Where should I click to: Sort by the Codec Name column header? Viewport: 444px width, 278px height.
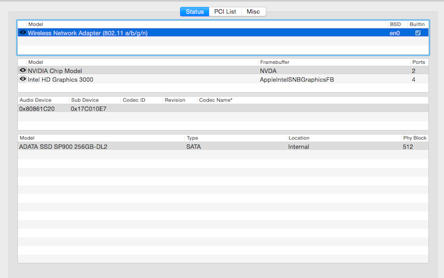point(216,100)
